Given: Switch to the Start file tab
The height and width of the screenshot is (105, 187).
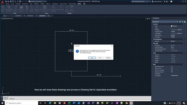Looking at the screenshot, I should (5, 16).
